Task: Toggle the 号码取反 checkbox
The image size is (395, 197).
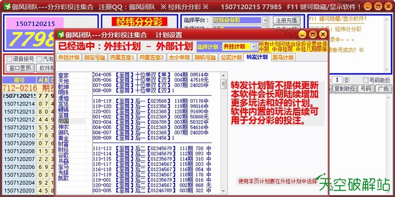Action: [x=365, y=81]
